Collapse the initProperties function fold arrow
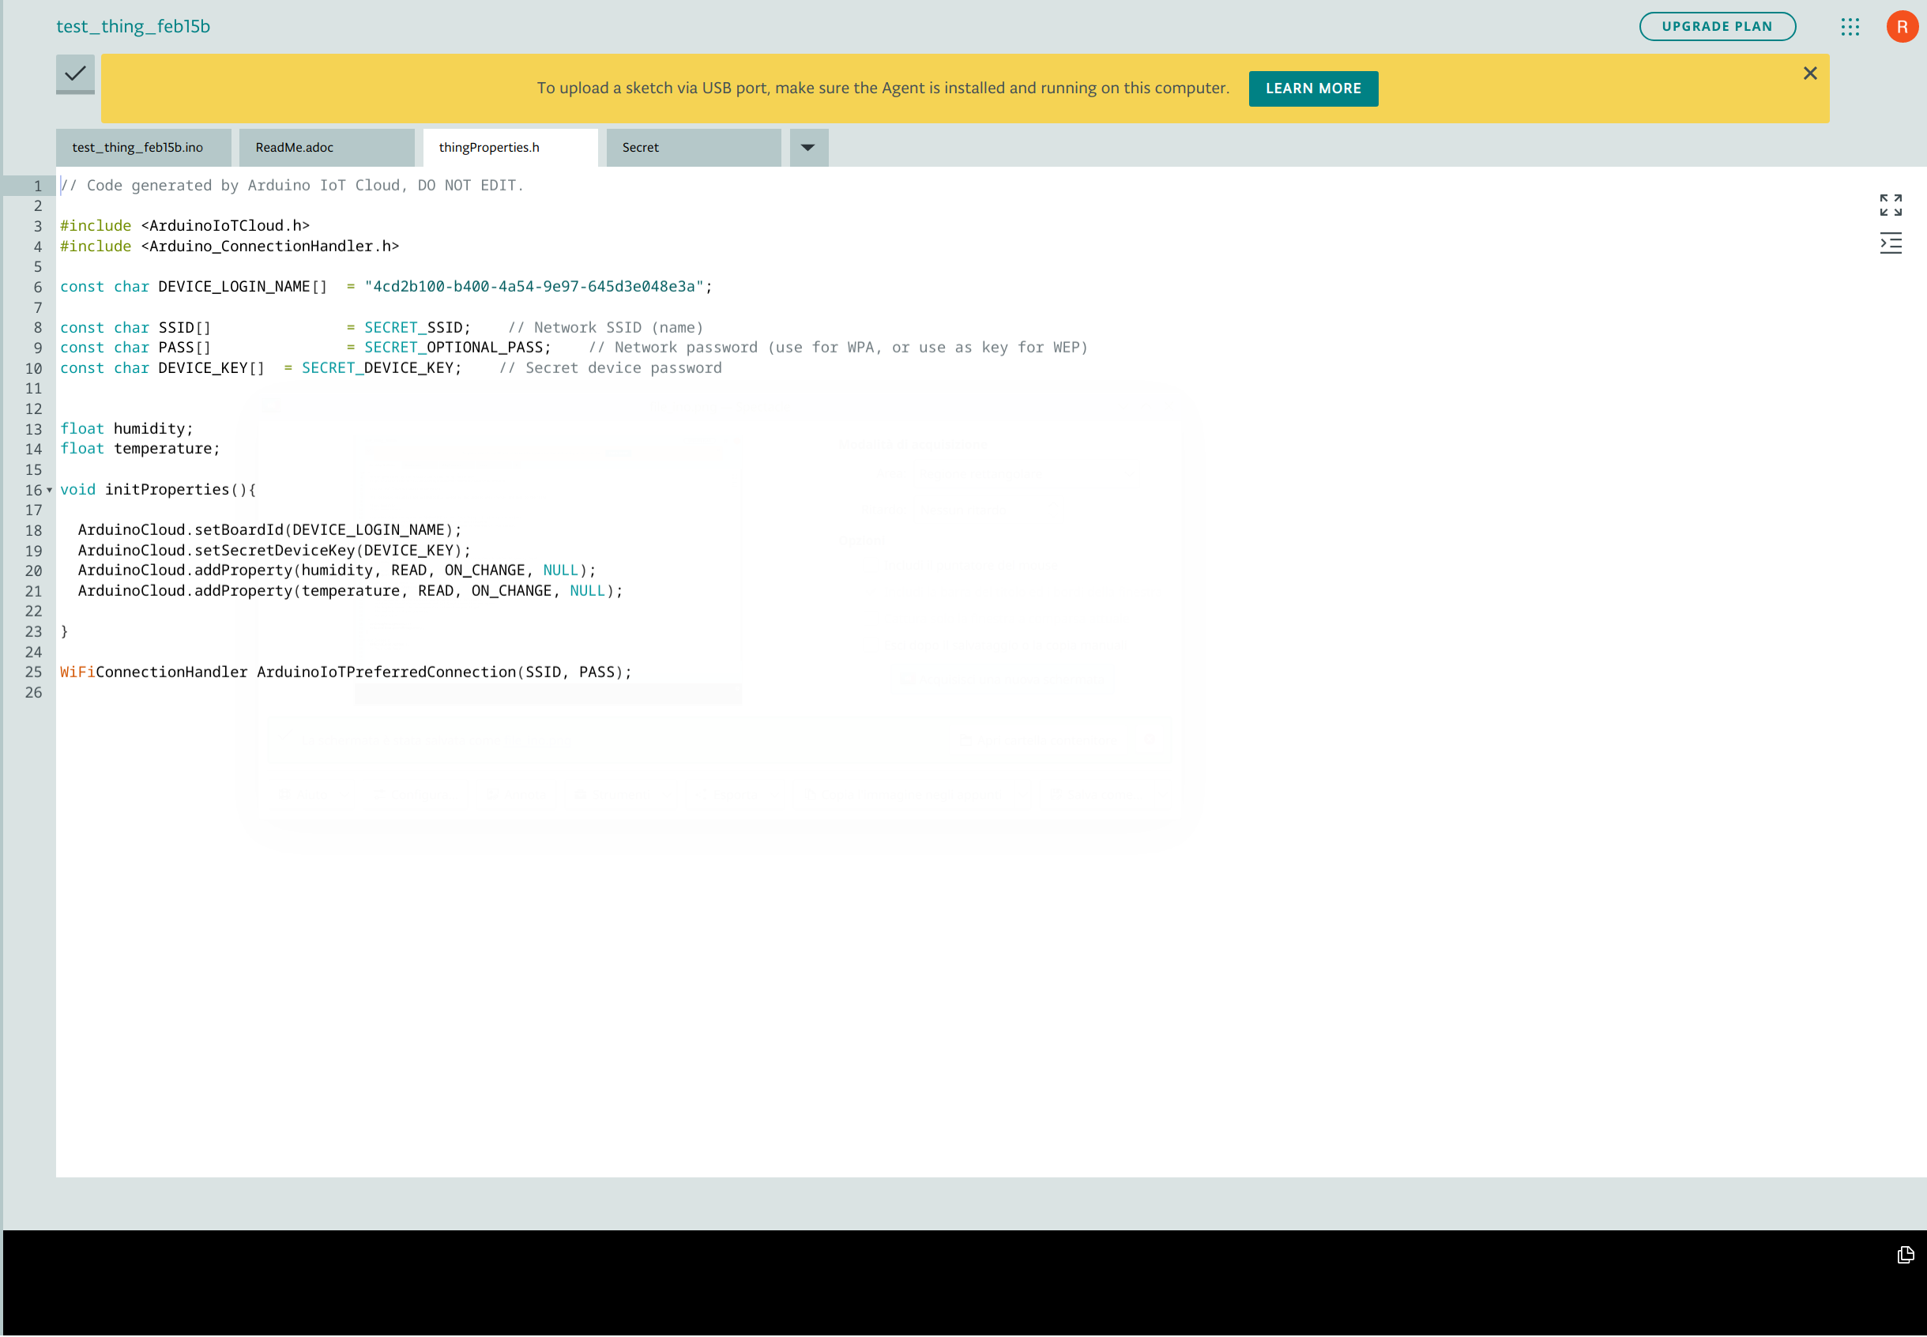The width and height of the screenshot is (1927, 1337). 50,490
